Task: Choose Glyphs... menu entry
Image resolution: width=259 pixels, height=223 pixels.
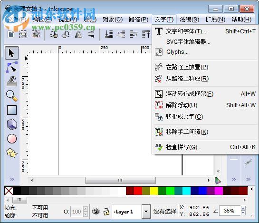Action: click(205, 52)
